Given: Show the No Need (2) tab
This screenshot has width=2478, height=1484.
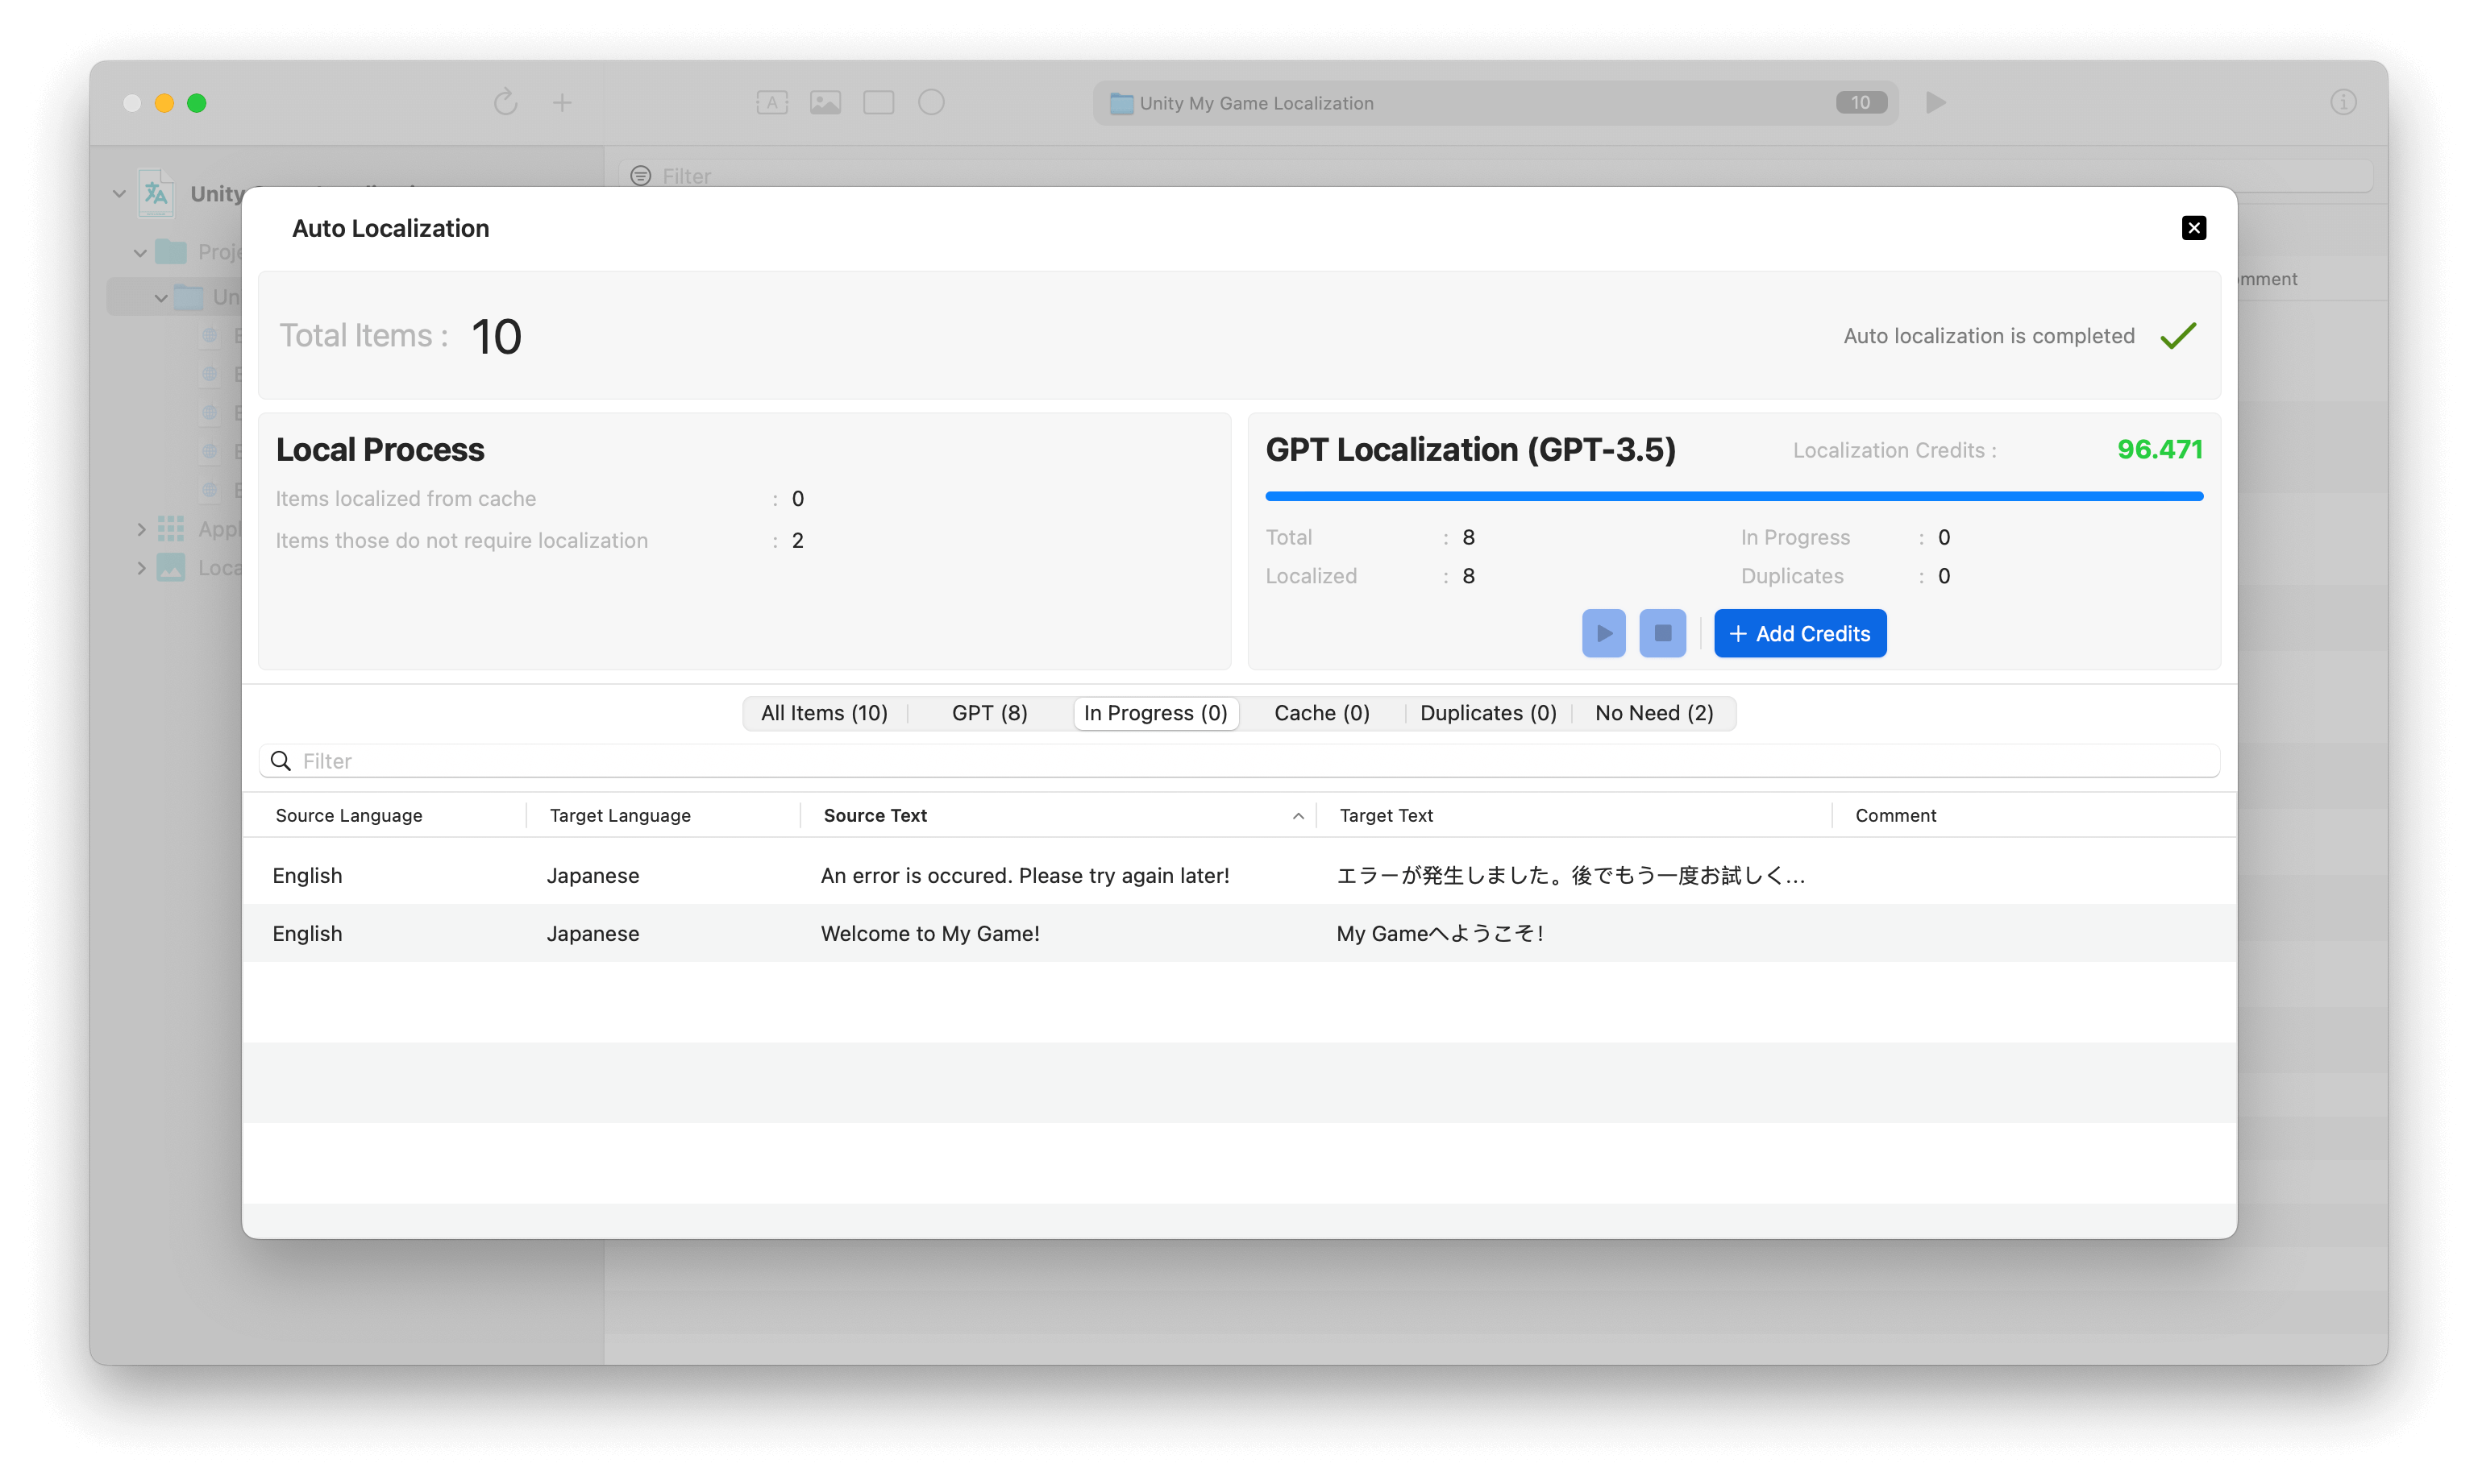Looking at the screenshot, I should [x=1653, y=713].
